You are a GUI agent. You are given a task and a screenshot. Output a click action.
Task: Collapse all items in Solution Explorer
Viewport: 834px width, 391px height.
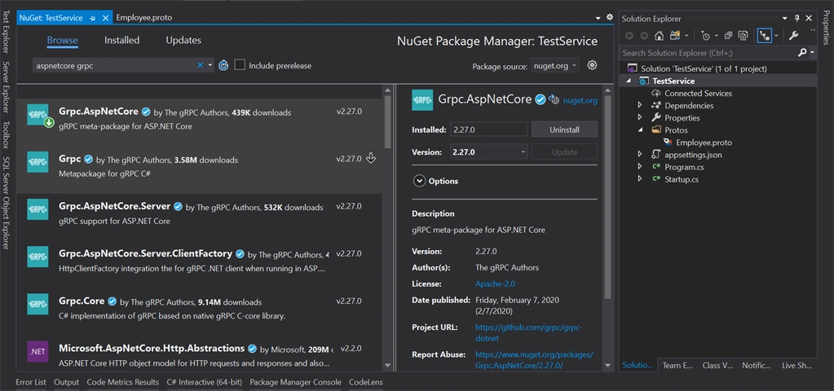(x=728, y=36)
